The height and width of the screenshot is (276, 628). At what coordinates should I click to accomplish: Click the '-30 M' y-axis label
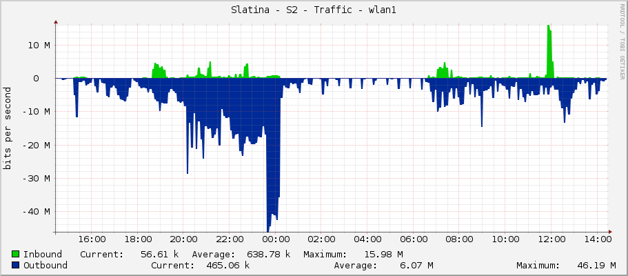pos(36,179)
